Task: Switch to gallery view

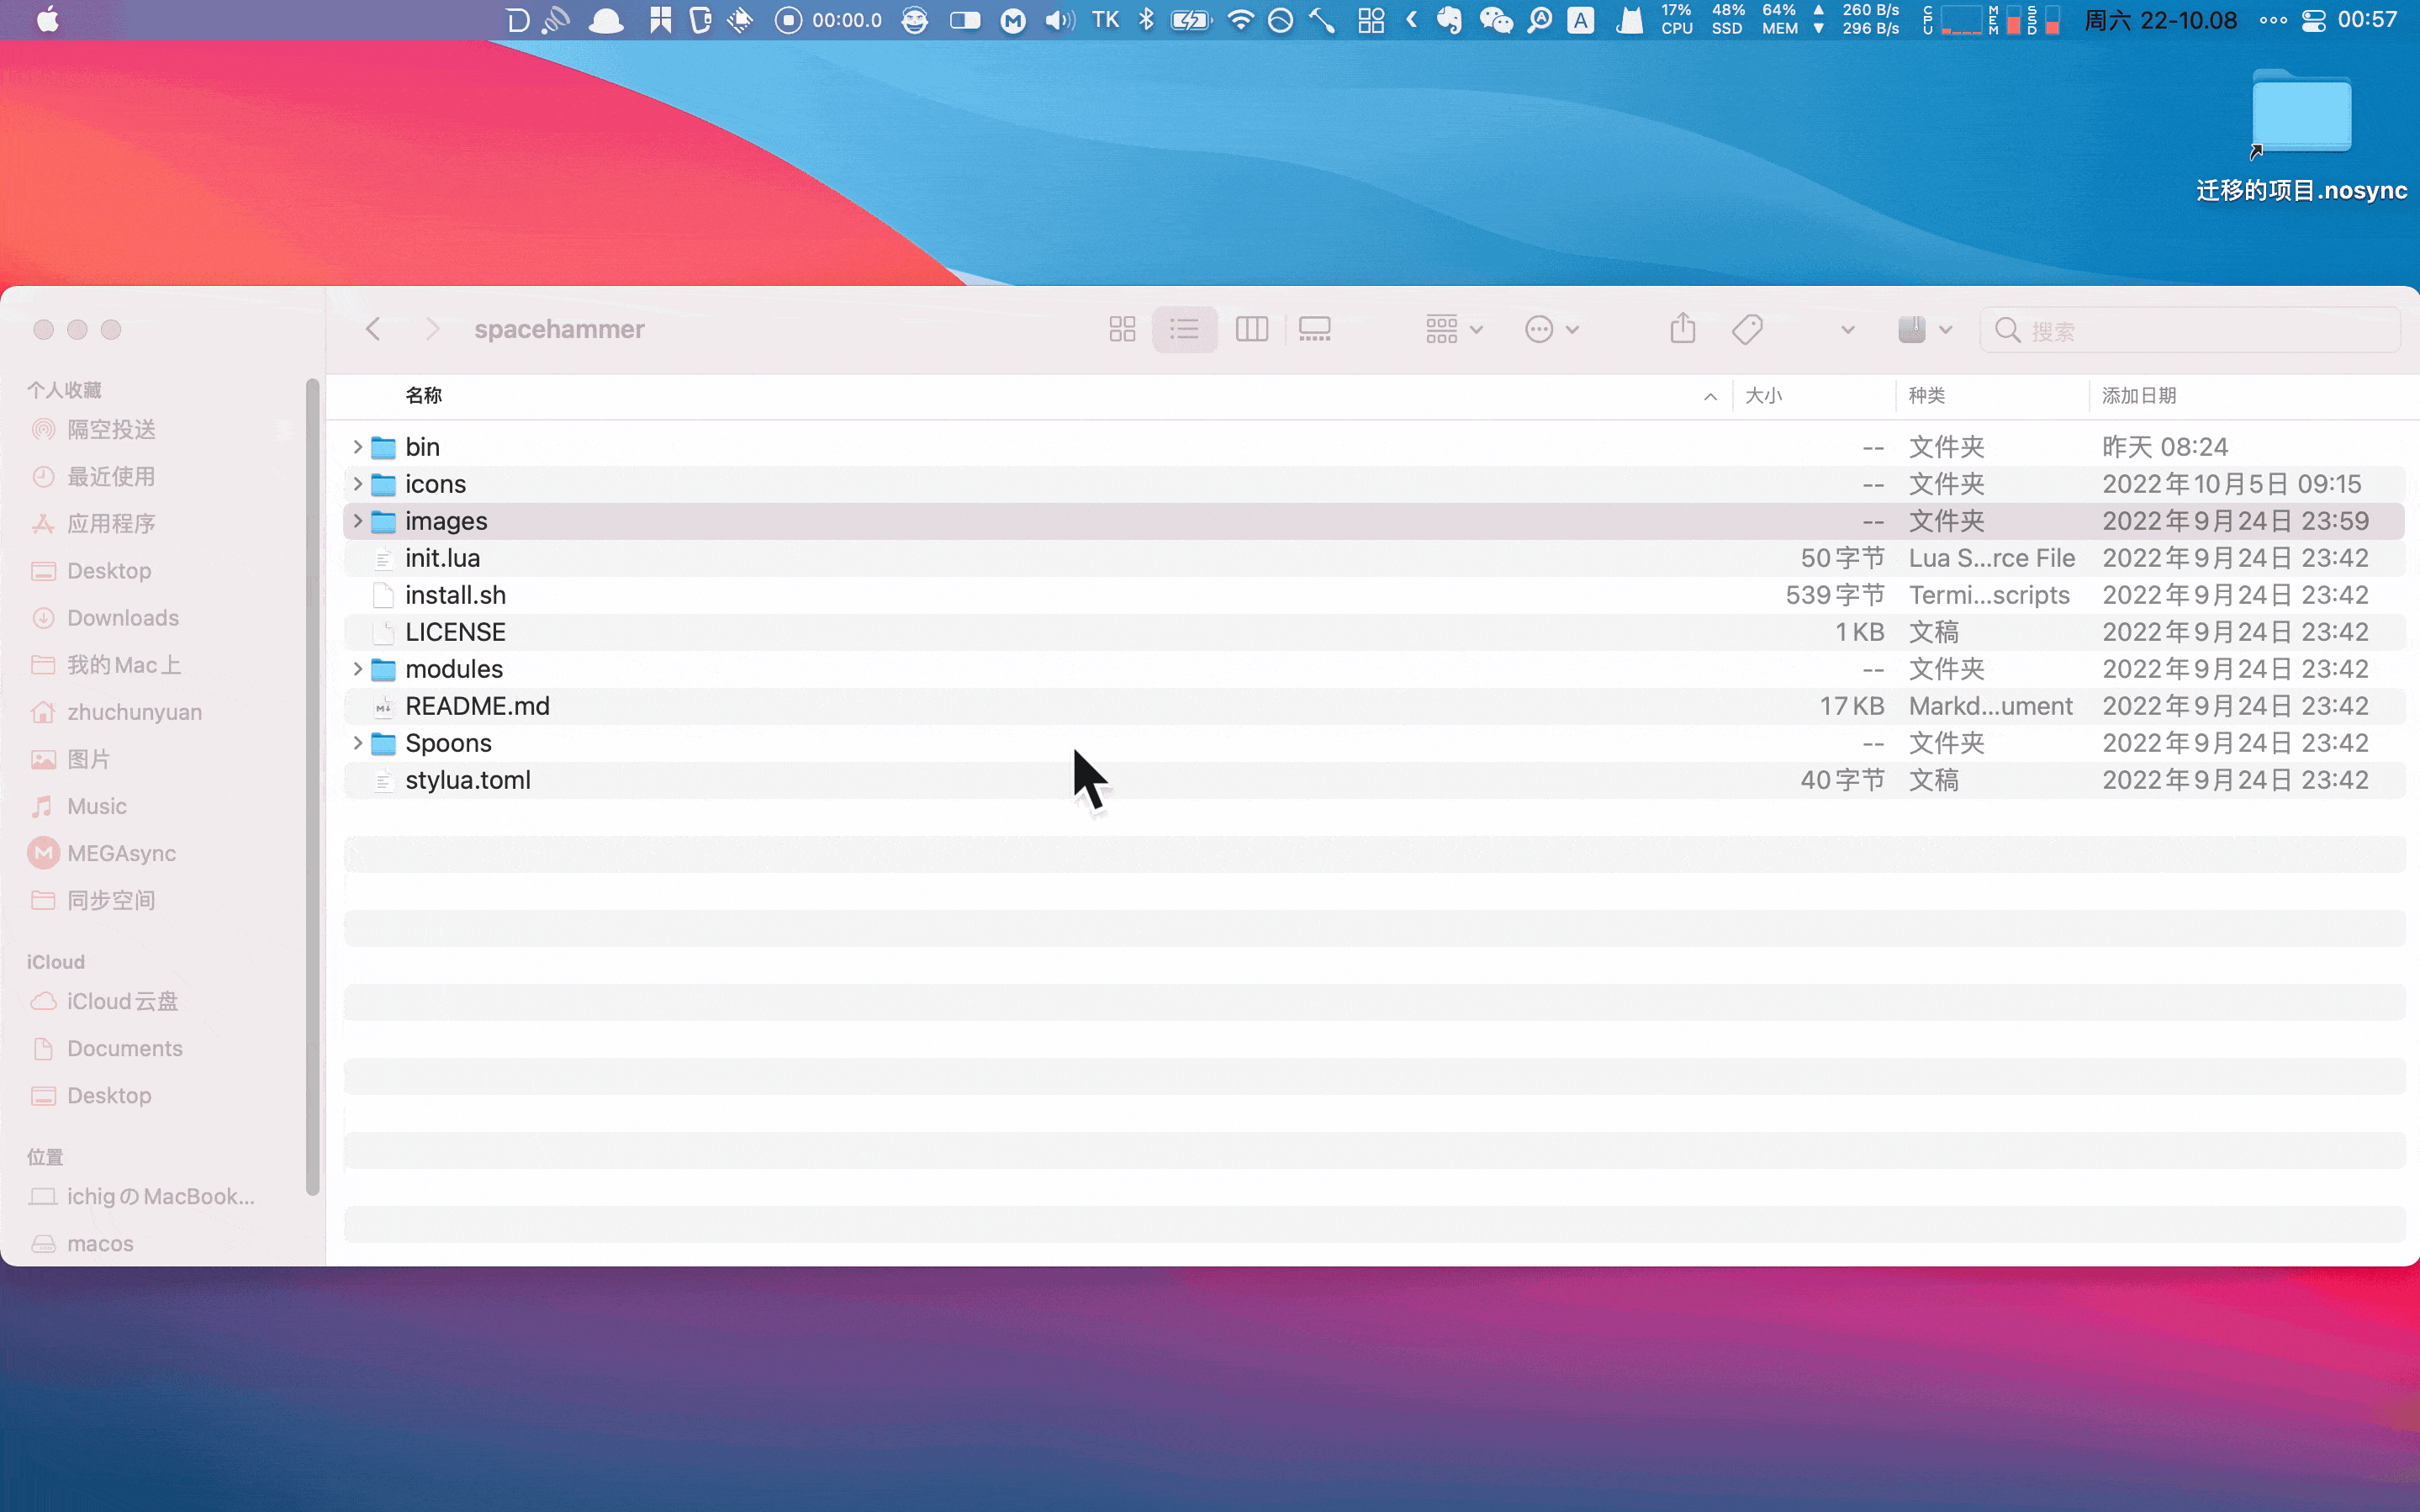Action: [x=1313, y=329]
